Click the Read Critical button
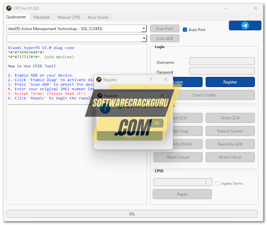This screenshot has height=225, width=267. coord(178,157)
